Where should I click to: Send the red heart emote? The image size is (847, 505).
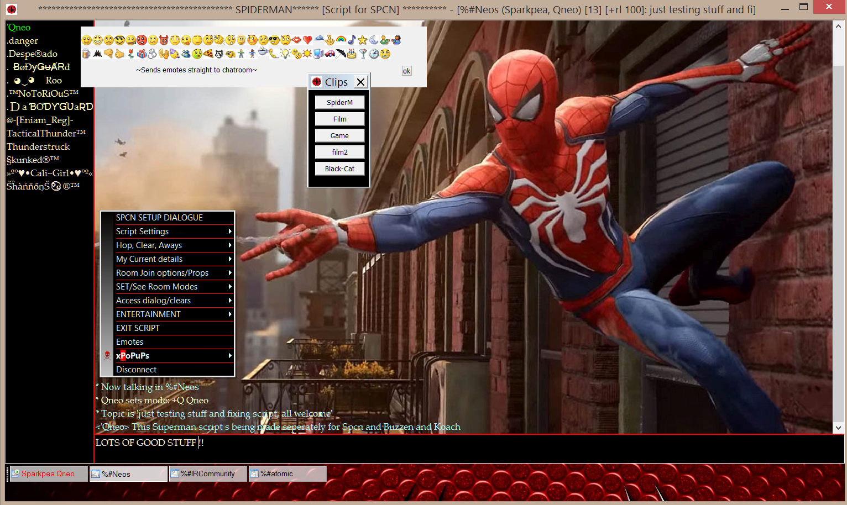coord(307,40)
